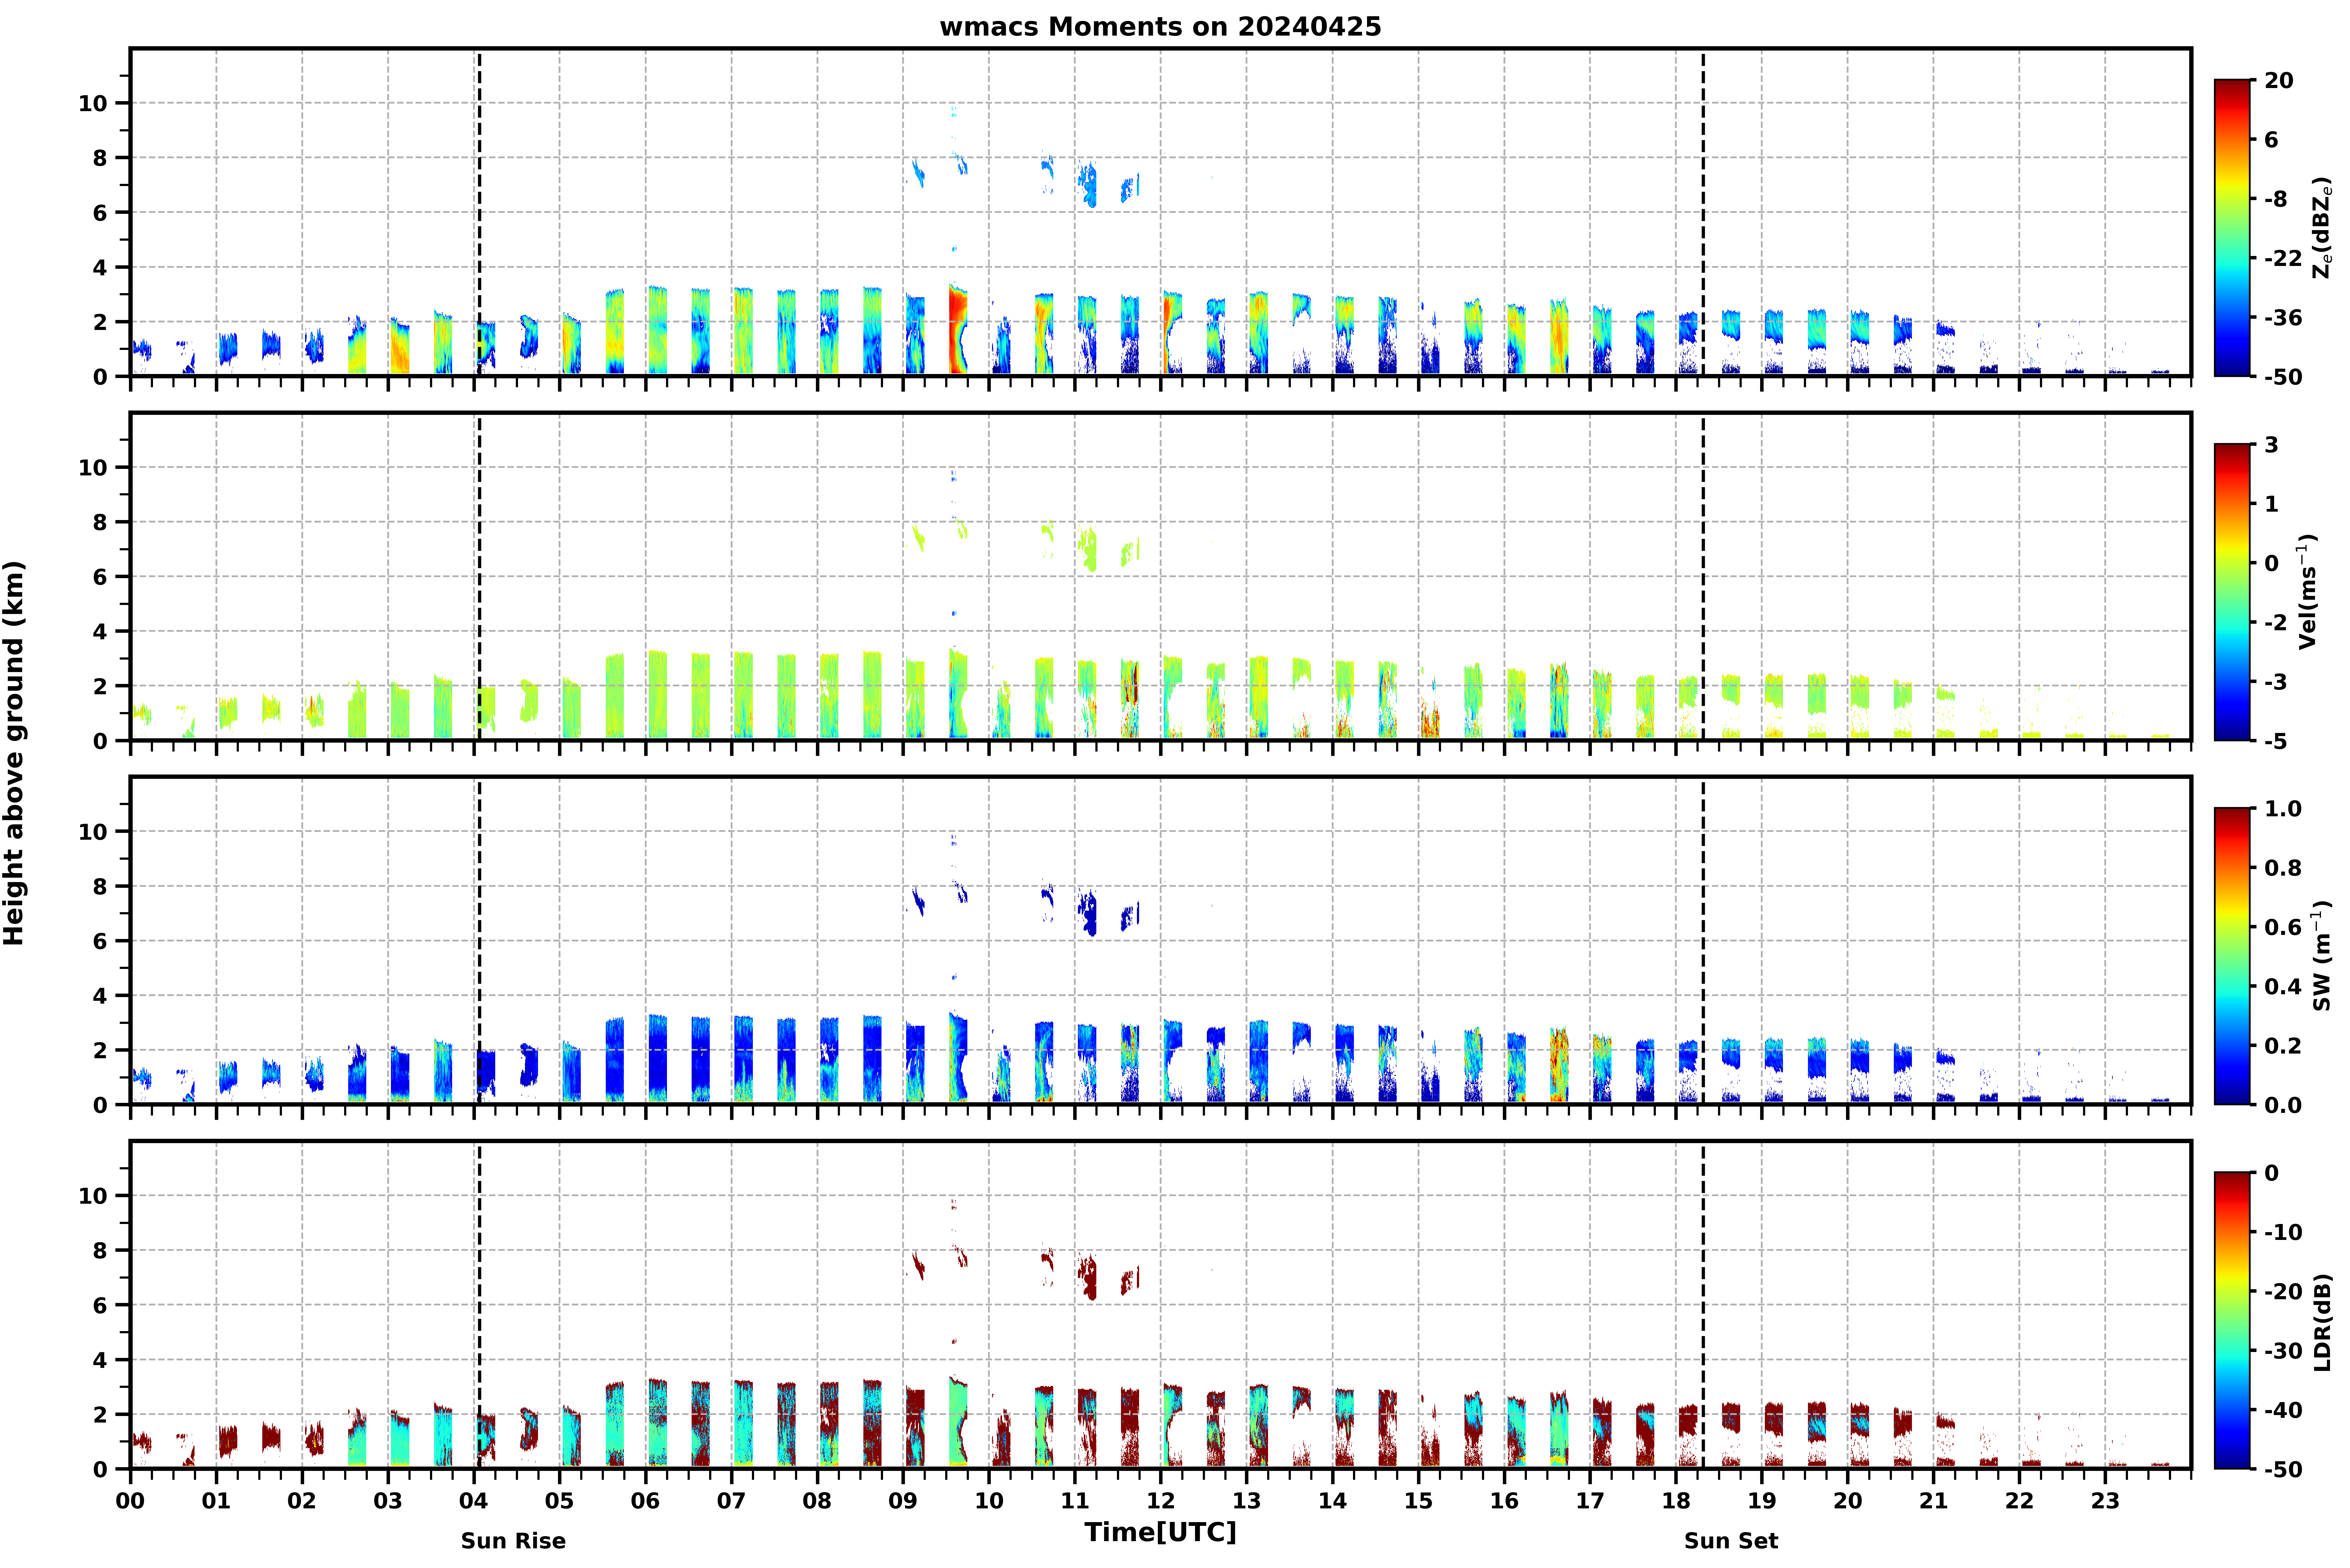The width and height of the screenshot is (2350, 1568).
Task: Click the plot title 'wmacs Moments on 20240425'
Action: 1160,27
